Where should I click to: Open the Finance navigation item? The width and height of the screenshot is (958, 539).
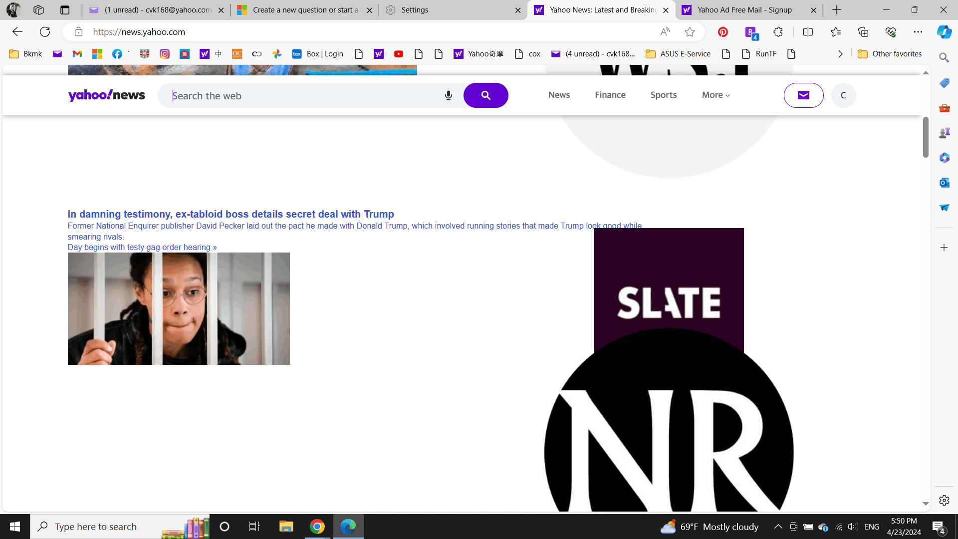click(x=610, y=95)
